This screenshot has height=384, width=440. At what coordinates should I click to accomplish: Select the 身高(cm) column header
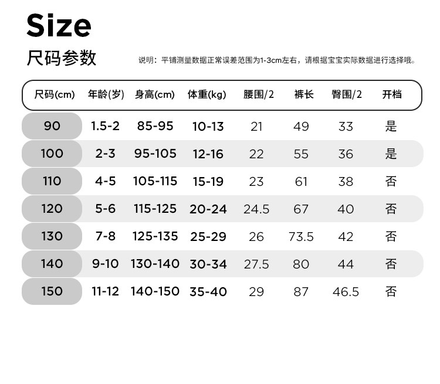point(155,94)
